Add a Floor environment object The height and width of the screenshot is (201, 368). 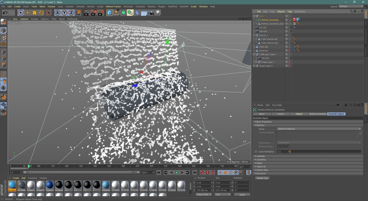(x=144, y=13)
